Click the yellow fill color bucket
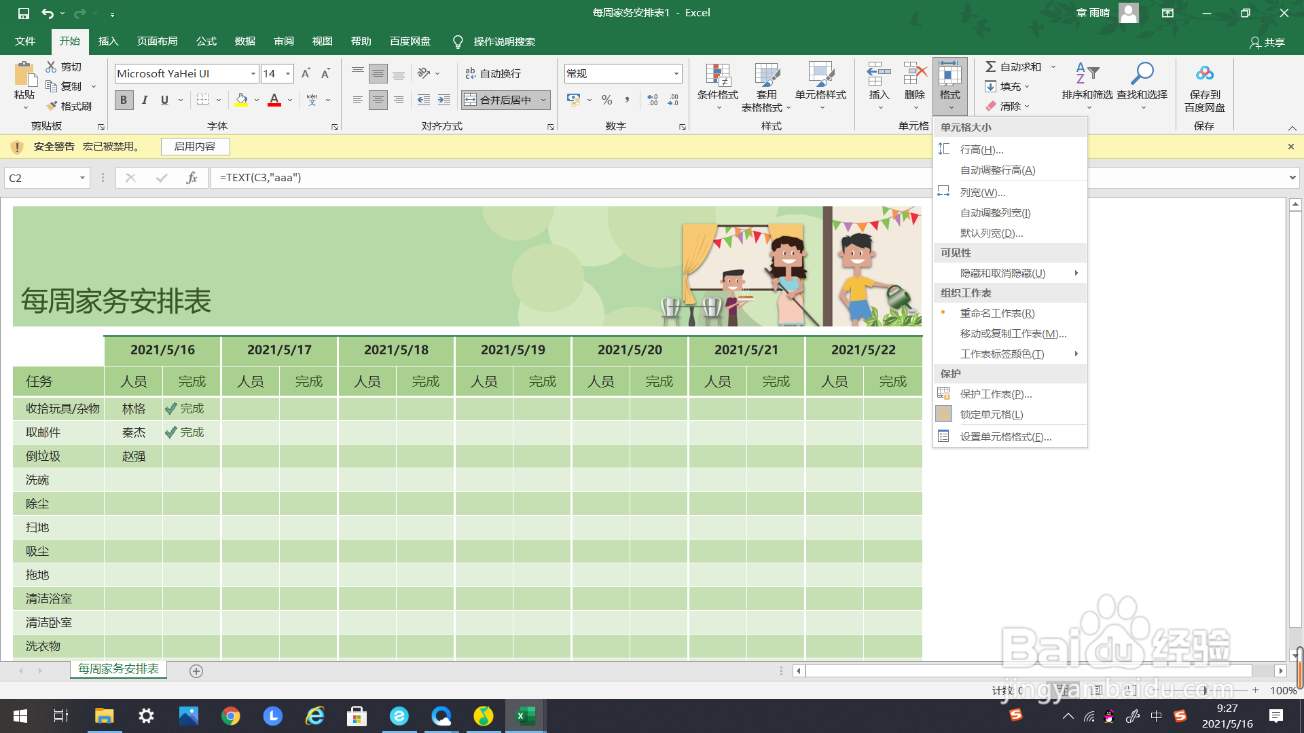This screenshot has width=1304, height=733. pyautogui.click(x=241, y=100)
